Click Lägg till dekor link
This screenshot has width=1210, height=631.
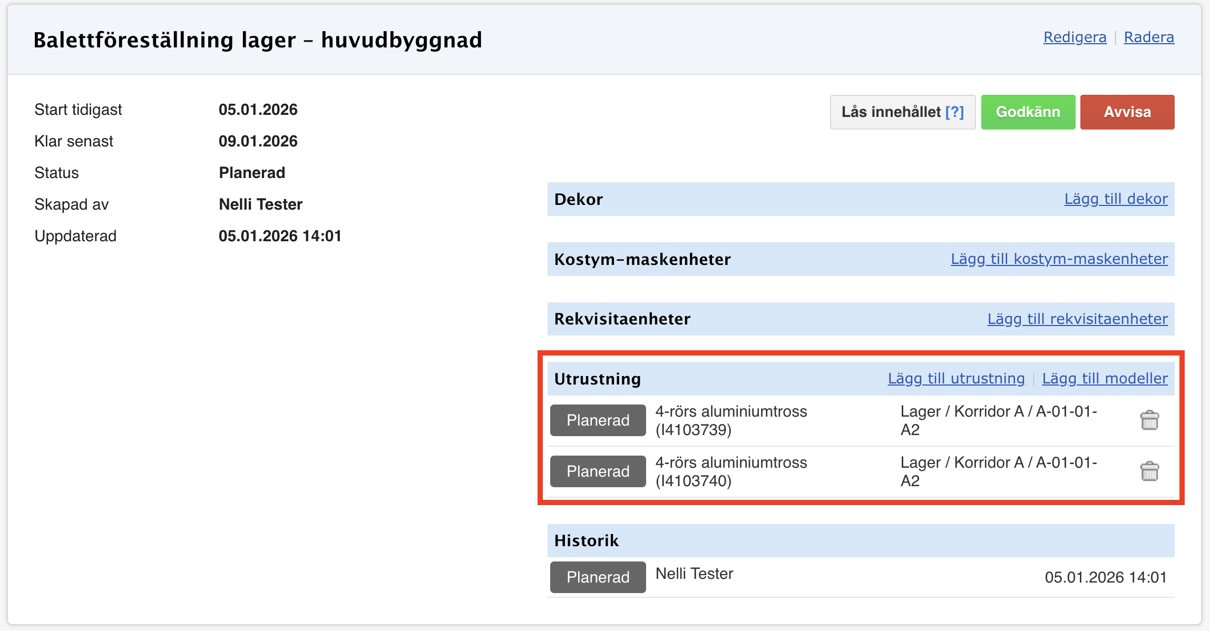tap(1116, 199)
